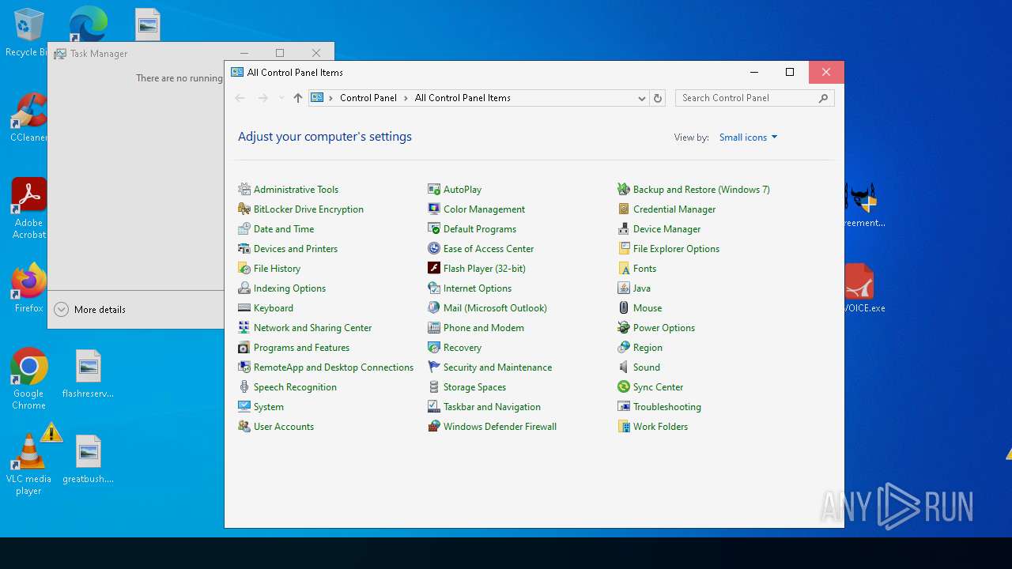Viewport: 1012px width, 569px height.
Task: Open the Taskbar and Navigation link
Action: click(x=492, y=407)
